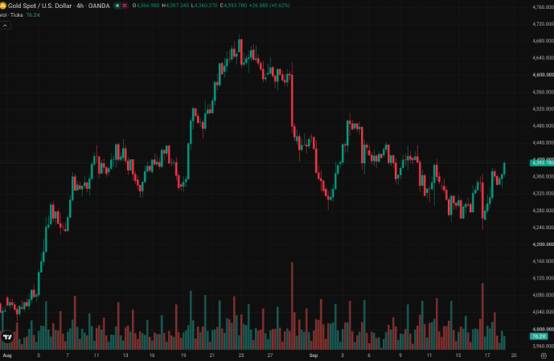Click the 4,760.000 price axis label

543,7
